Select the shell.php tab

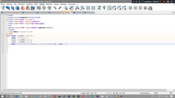tap(67, 13)
